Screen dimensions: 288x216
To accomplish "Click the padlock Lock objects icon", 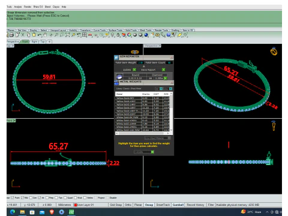I will click(x=118, y=35).
